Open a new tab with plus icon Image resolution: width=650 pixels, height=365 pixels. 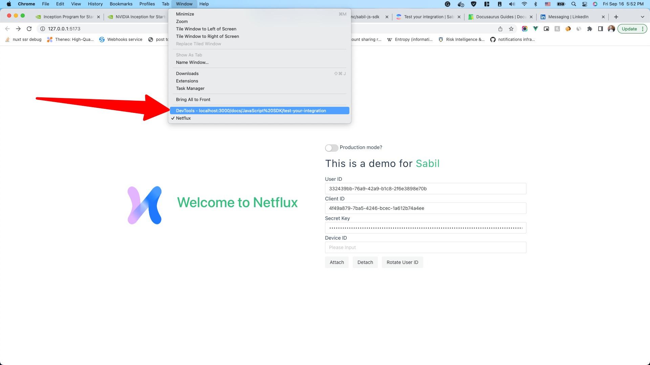pyautogui.click(x=616, y=17)
